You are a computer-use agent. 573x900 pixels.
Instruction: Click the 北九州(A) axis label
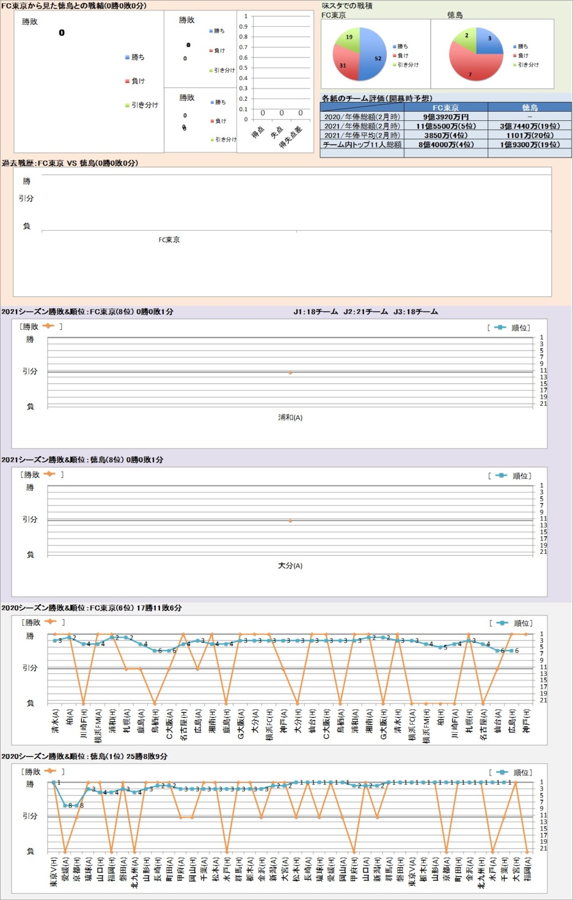point(135,873)
